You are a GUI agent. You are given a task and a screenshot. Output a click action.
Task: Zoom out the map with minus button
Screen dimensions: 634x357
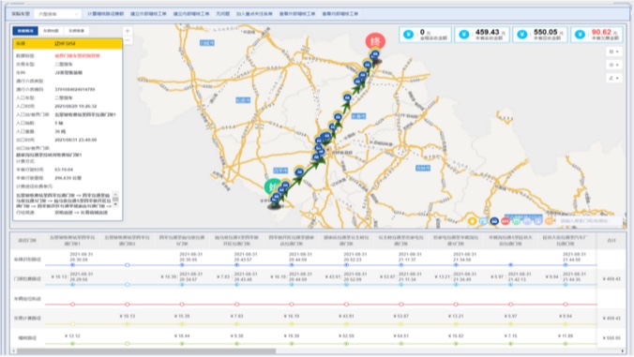128,40
